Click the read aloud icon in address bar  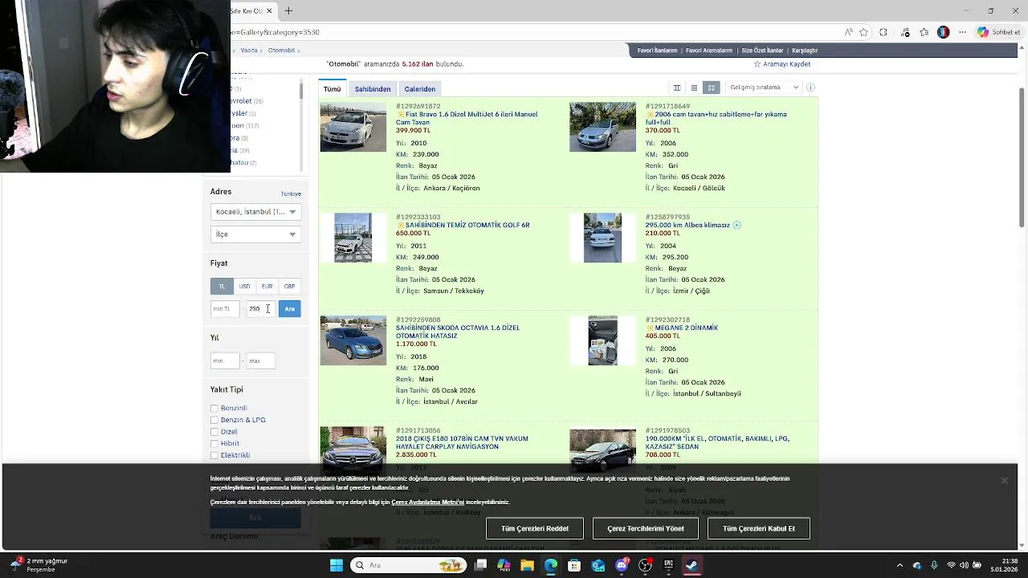(x=848, y=32)
